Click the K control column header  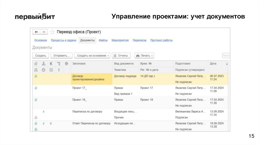click(51, 64)
